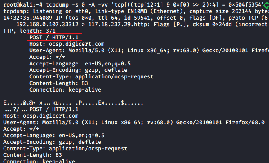Click the packet length 371 value
The height and width of the screenshot is (163, 269).
click(51, 31)
